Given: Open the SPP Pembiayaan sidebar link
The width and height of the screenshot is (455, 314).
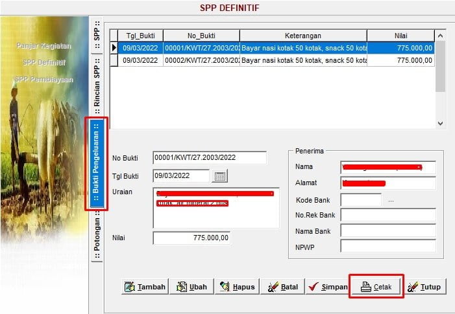Looking at the screenshot, I should pos(44,80).
